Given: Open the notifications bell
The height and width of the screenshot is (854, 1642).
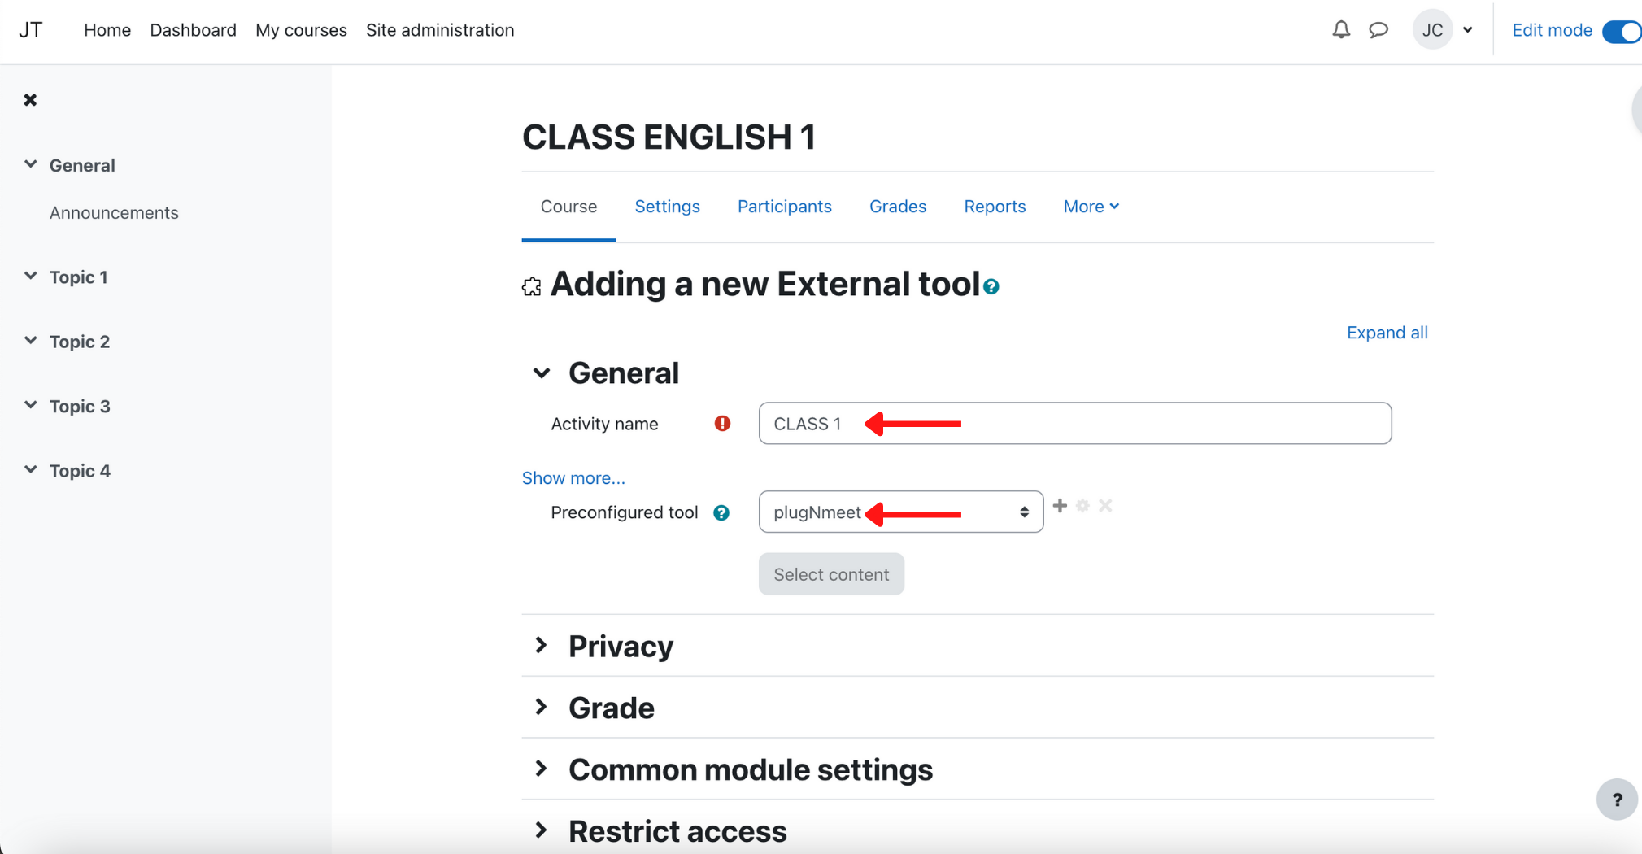Looking at the screenshot, I should coord(1340,30).
